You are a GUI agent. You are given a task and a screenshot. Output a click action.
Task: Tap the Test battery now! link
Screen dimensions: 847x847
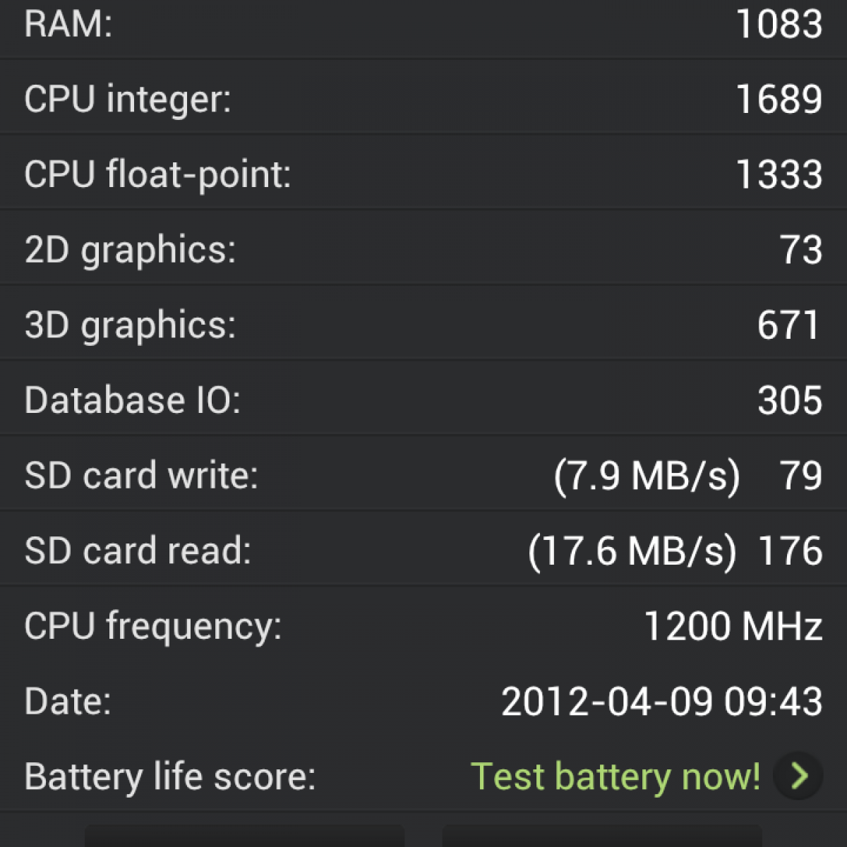click(615, 776)
